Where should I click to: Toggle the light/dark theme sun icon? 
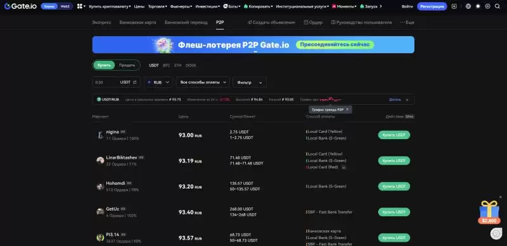coord(478,6)
